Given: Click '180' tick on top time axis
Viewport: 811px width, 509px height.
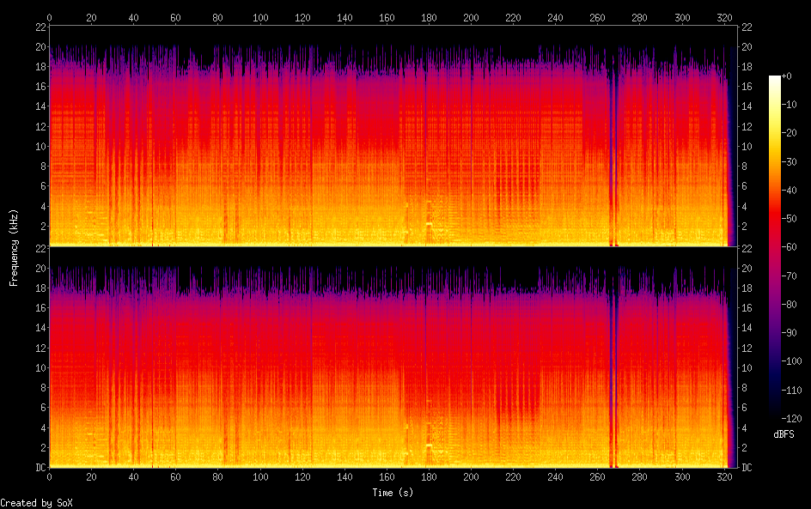Looking at the screenshot, I should [429, 17].
